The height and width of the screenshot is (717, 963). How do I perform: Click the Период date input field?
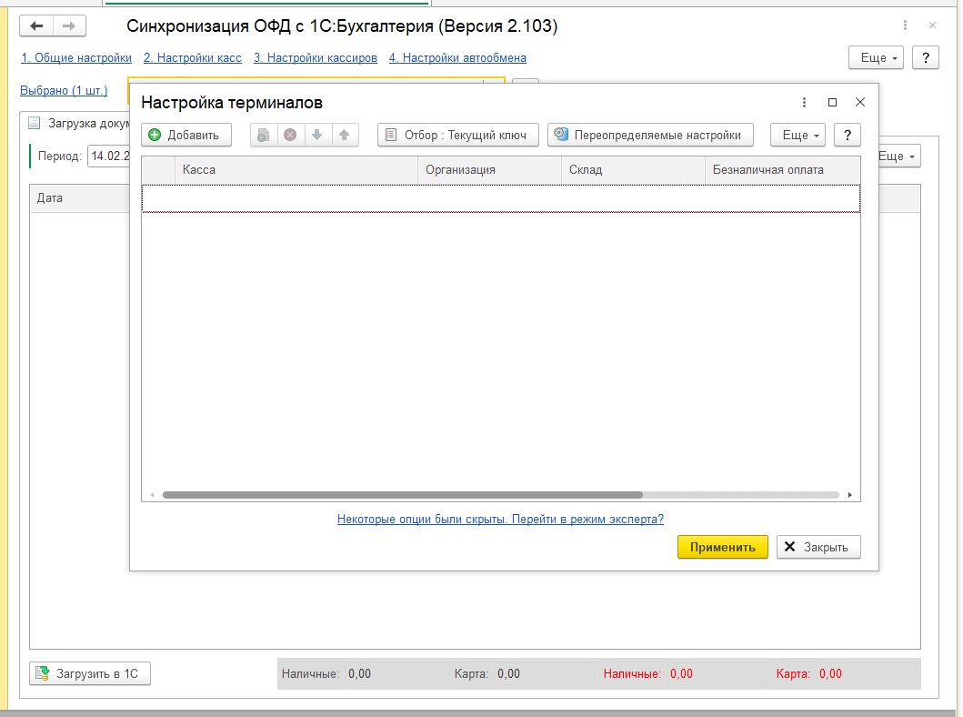pos(109,157)
